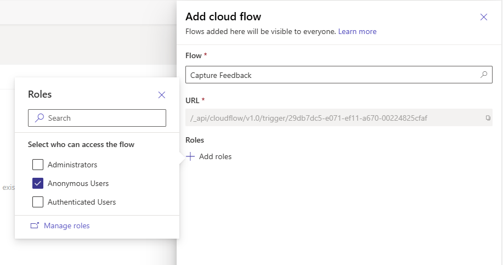Click the plus icon beside Add roles
The image size is (503, 265).
[190, 156]
